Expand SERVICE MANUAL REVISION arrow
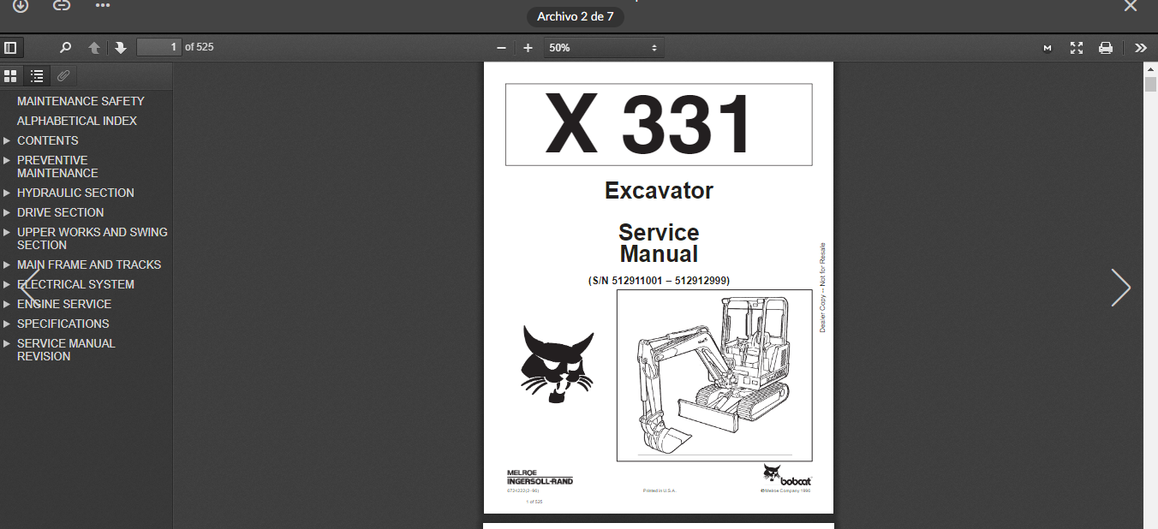 coord(7,343)
